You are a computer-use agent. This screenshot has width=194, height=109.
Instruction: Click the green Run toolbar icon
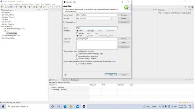[x=21, y=7]
